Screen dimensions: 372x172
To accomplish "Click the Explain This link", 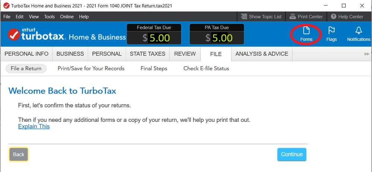I will [x=34, y=126].
